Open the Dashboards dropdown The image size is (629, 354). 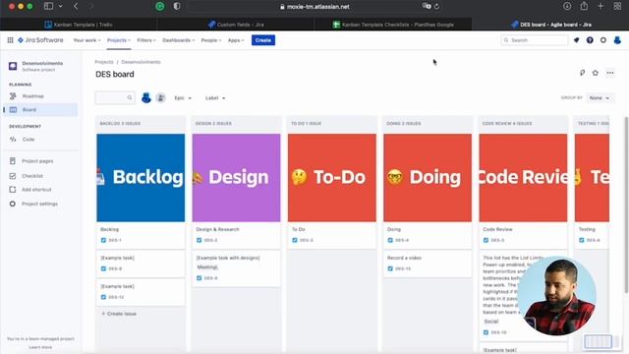point(179,40)
